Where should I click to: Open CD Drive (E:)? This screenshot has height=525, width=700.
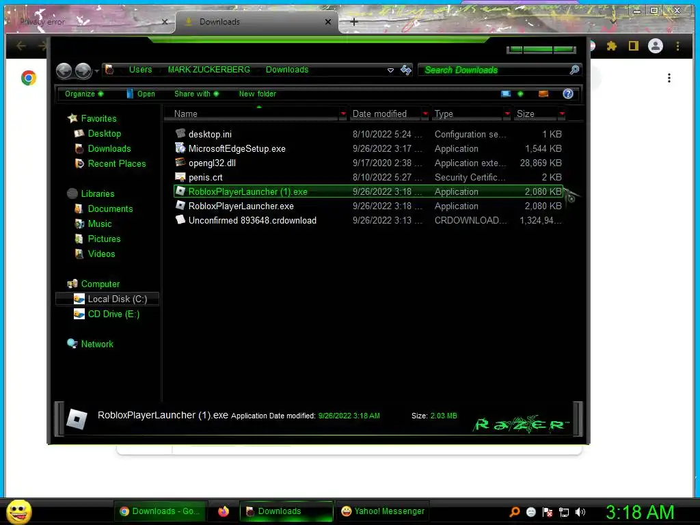click(x=107, y=314)
